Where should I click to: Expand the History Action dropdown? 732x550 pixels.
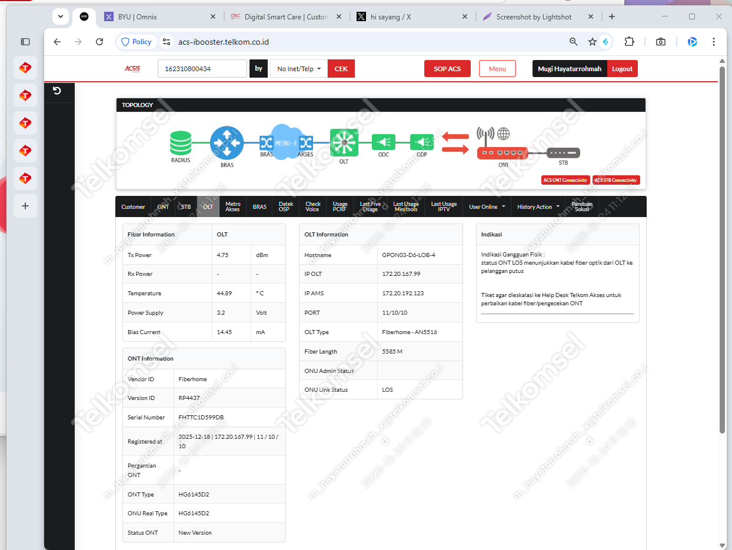click(x=538, y=206)
